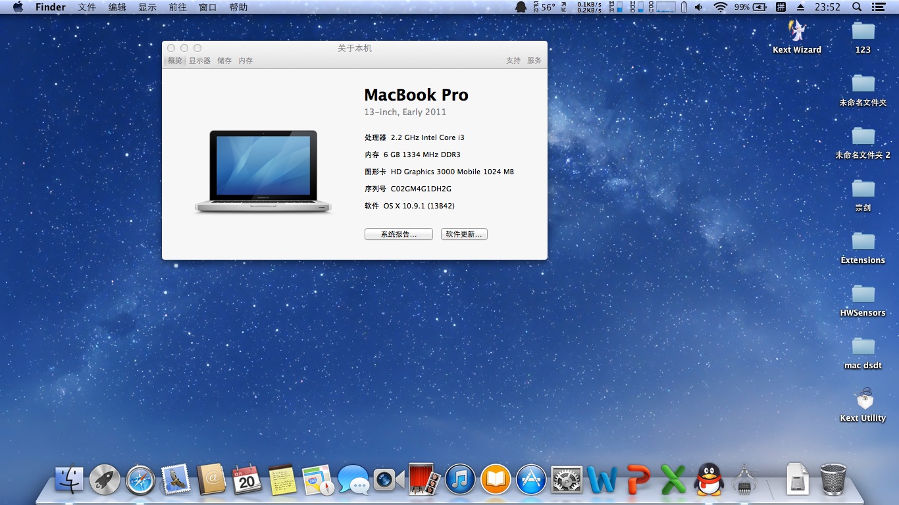Open iBooks orange book icon
The width and height of the screenshot is (899, 505).
[496, 479]
